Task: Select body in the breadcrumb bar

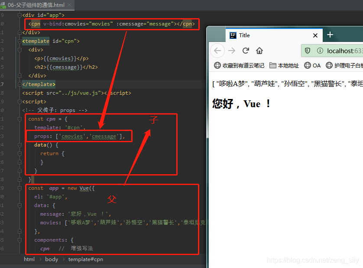Action: [x=52, y=259]
